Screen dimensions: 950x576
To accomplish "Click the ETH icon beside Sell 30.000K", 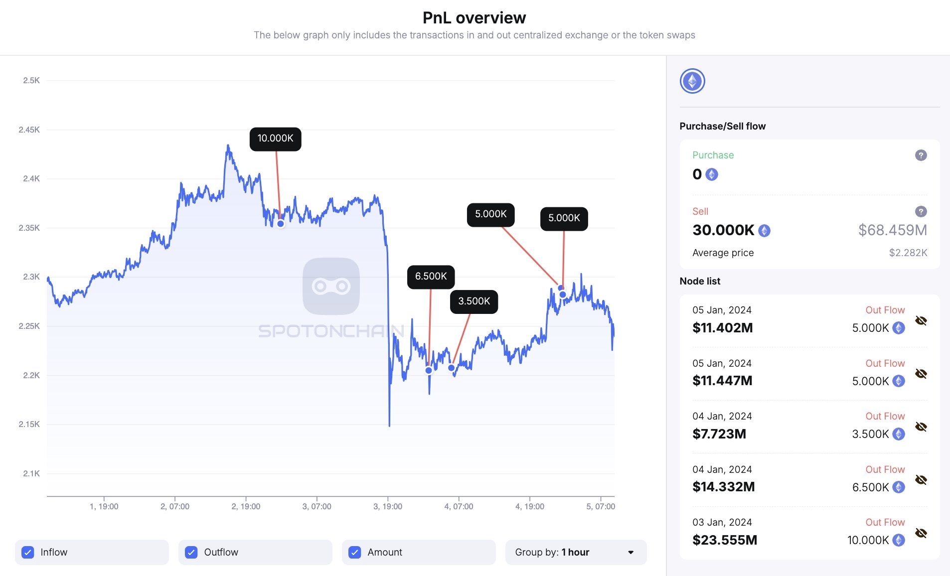I will pos(763,230).
